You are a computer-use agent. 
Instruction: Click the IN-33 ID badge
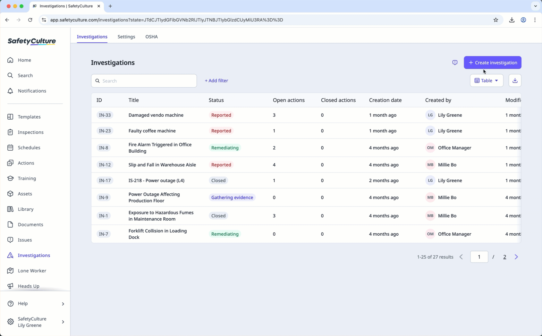click(x=105, y=115)
